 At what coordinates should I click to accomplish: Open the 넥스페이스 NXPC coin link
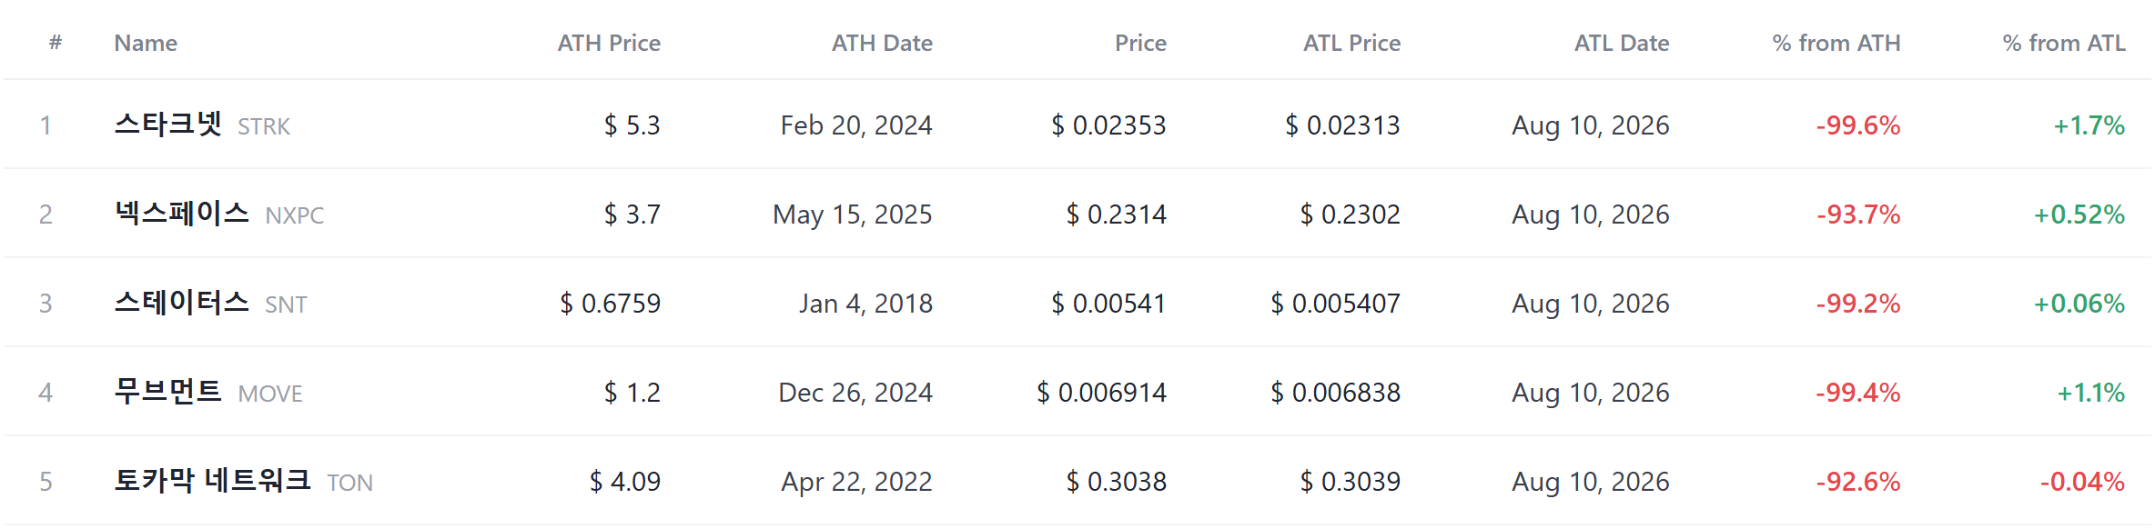pos(219,214)
